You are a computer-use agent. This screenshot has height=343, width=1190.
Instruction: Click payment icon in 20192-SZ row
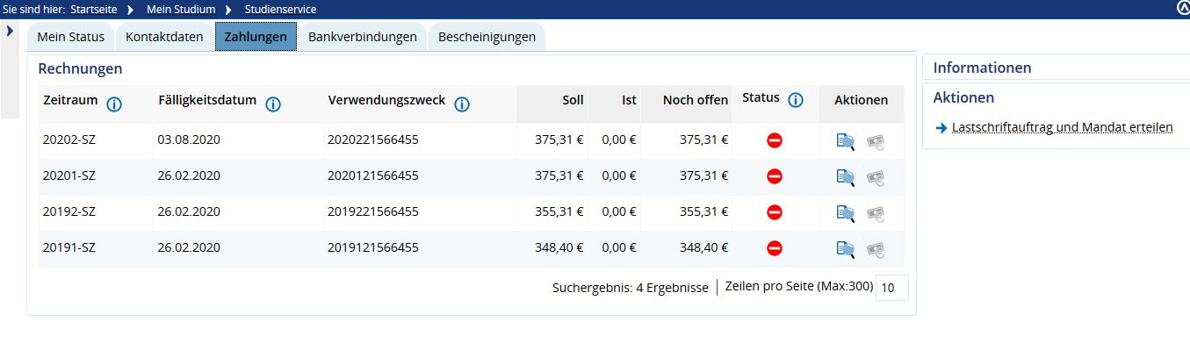coord(876,213)
